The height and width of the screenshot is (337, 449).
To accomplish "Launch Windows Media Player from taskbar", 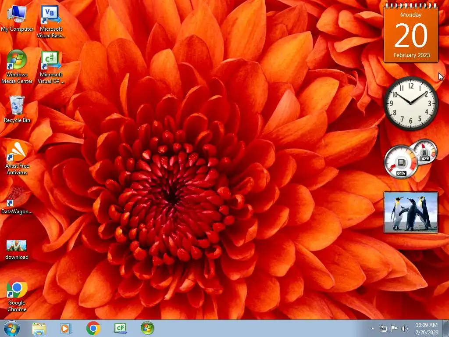I will pos(65,329).
